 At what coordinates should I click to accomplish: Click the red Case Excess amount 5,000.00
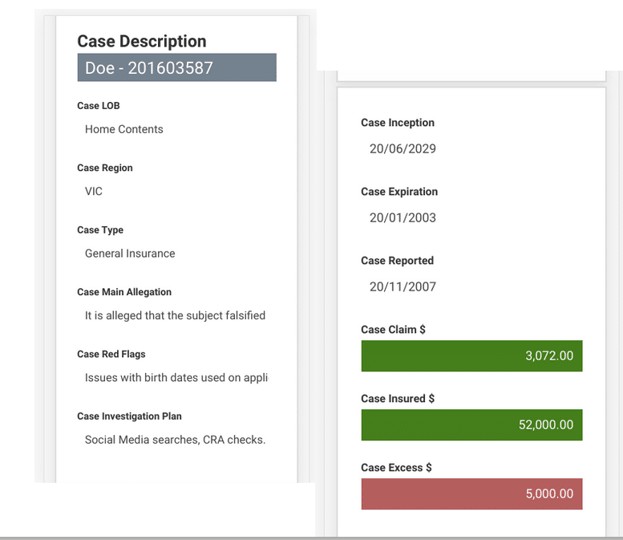click(x=471, y=494)
